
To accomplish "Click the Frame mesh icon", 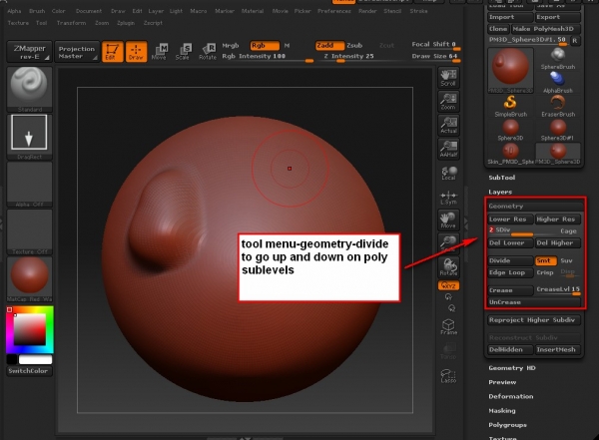I will click(x=448, y=327).
